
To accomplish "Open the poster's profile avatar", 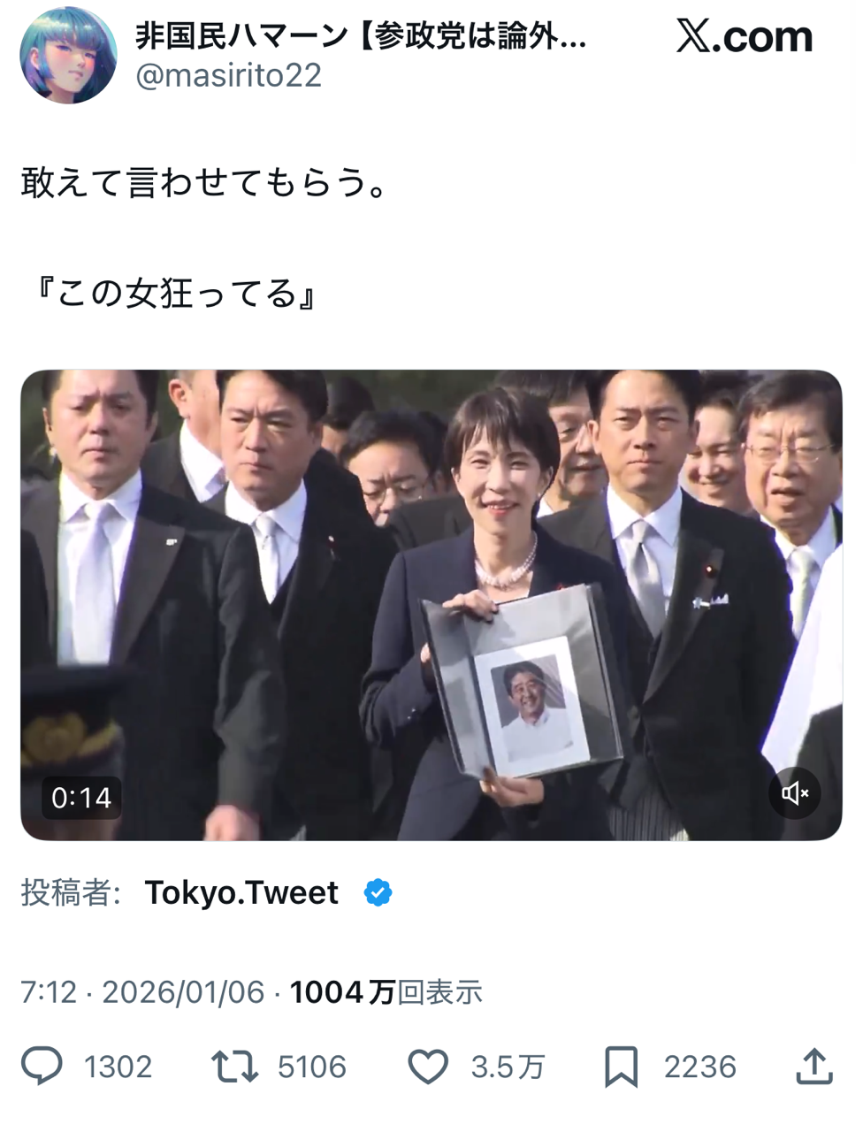I will 68,56.
